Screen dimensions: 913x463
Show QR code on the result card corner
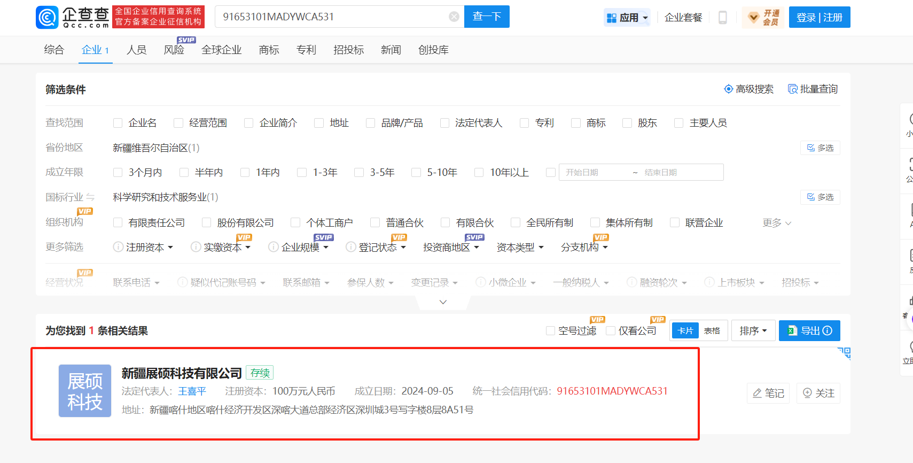pos(844,353)
